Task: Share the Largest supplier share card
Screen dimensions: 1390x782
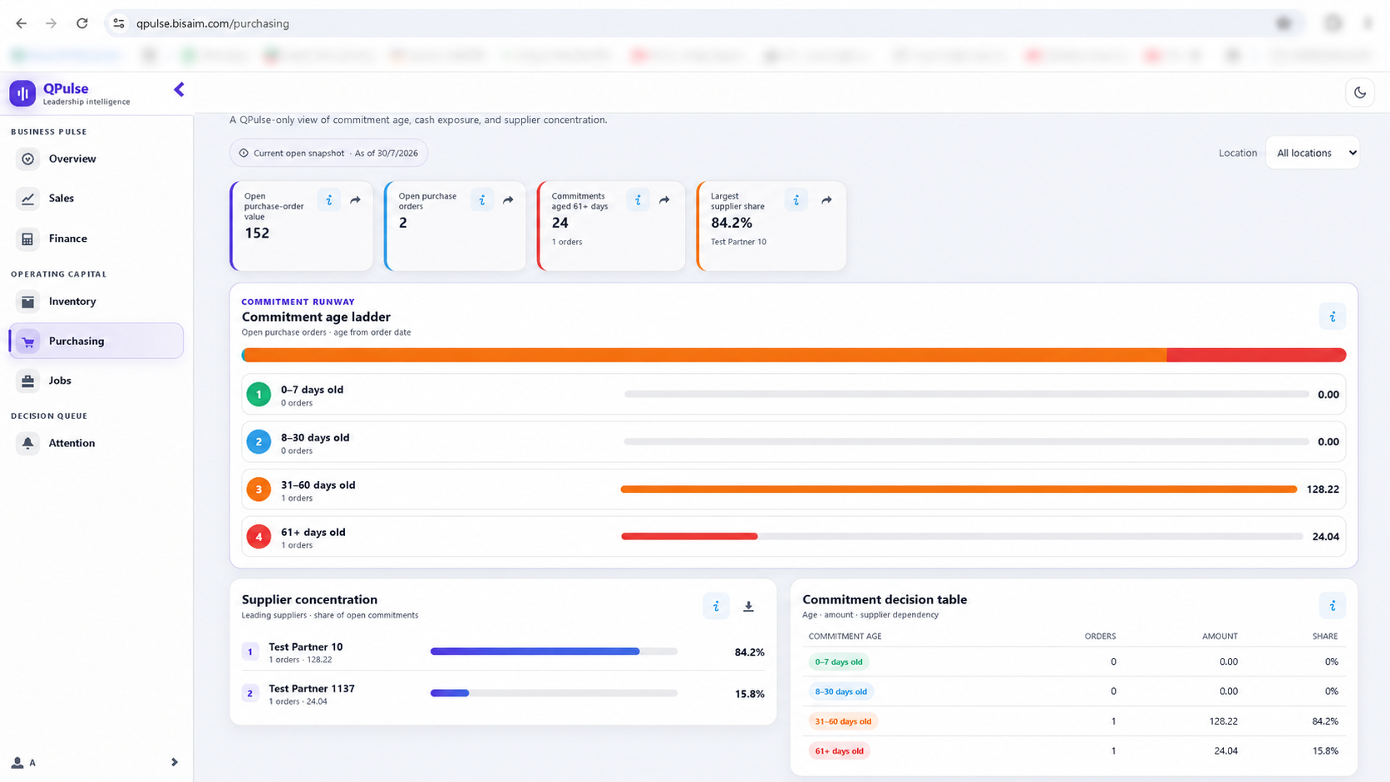Action: click(x=826, y=200)
